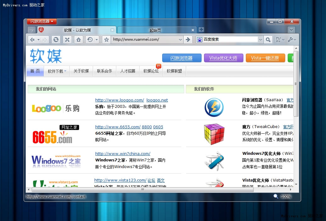This screenshot has height=221, width=326.
Task: Expand the address bar URL dropdown
Action: pos(180,40)
